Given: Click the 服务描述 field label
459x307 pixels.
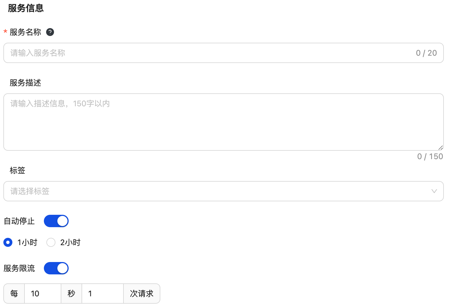Looking at the screenshot, I should click(25, 83).
